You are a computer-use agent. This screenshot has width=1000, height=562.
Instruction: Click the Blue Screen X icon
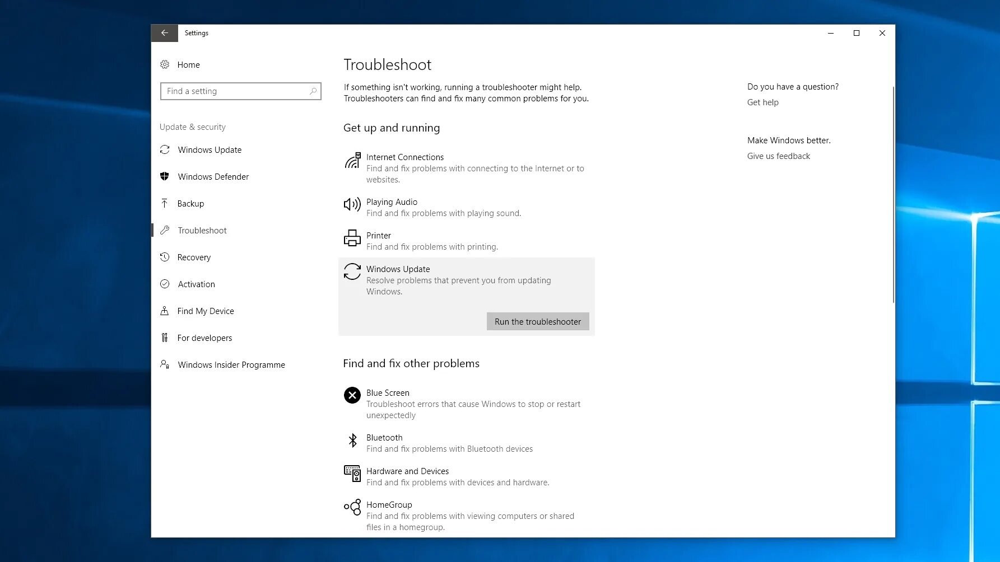352,395
